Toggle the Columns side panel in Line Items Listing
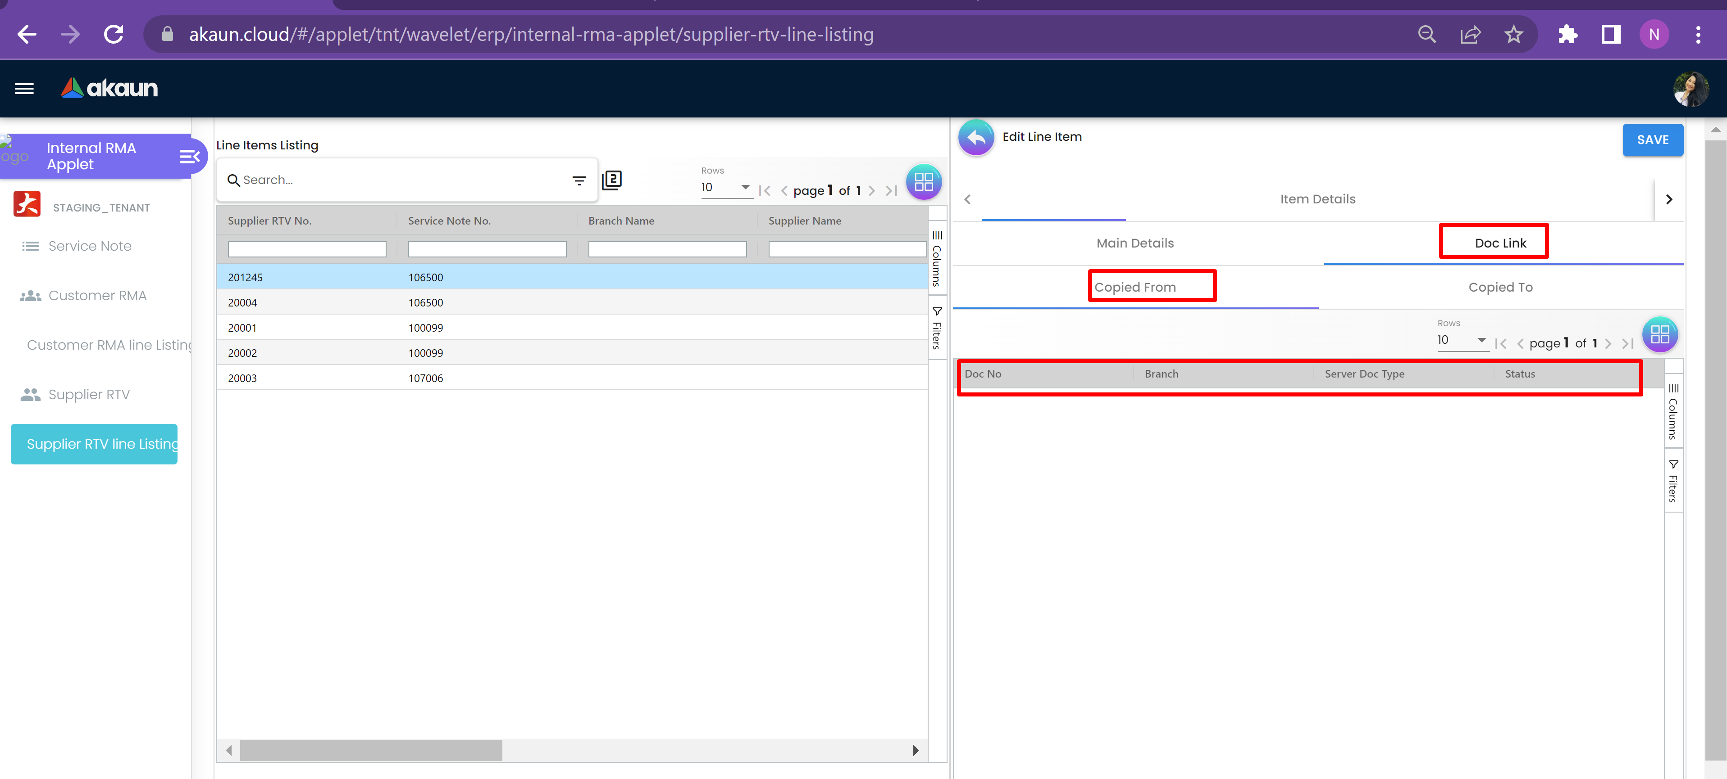 (x=937, y=258)
